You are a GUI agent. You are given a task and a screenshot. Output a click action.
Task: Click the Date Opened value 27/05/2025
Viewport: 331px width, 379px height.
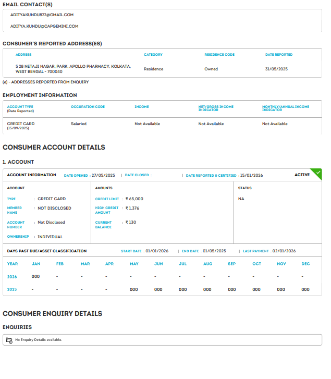pos(103,175)
